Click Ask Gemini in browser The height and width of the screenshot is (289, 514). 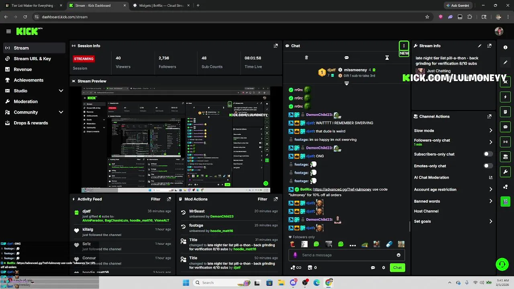[458, 6]
